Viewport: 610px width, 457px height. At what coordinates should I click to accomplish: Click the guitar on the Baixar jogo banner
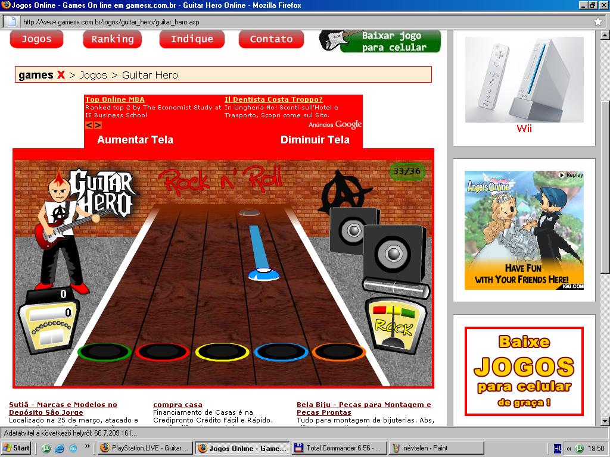[x=334, y=42]
